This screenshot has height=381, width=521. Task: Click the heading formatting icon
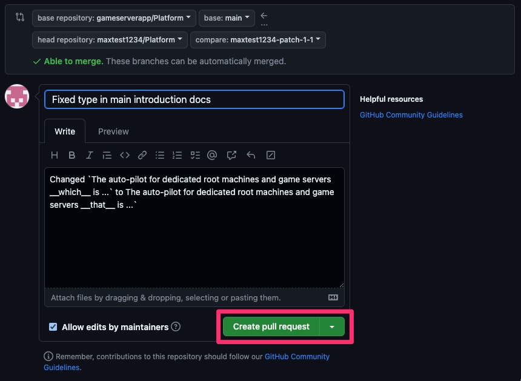(x=55, y=155)
